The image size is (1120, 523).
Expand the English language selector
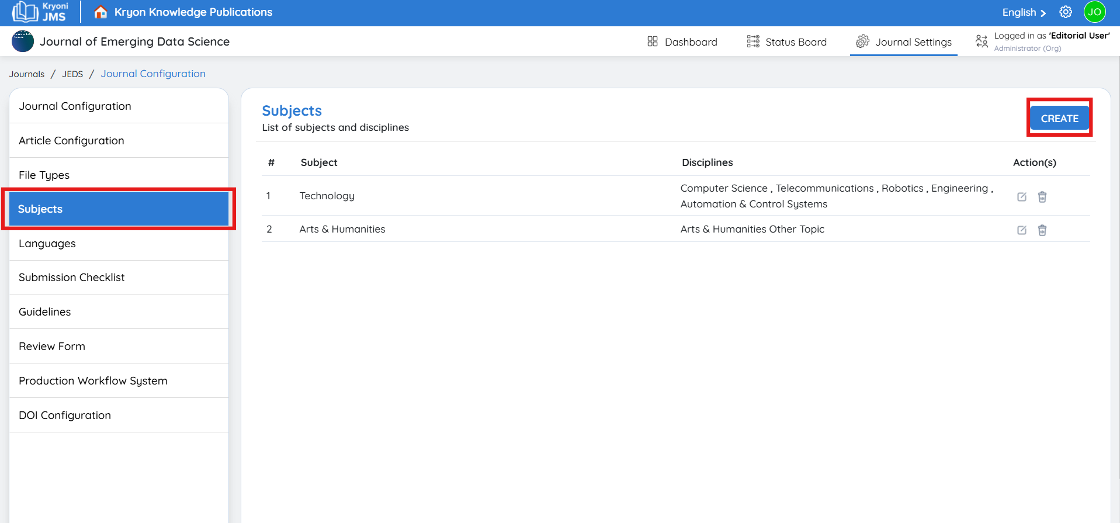pyautogui.click(x=1024, y=12)
